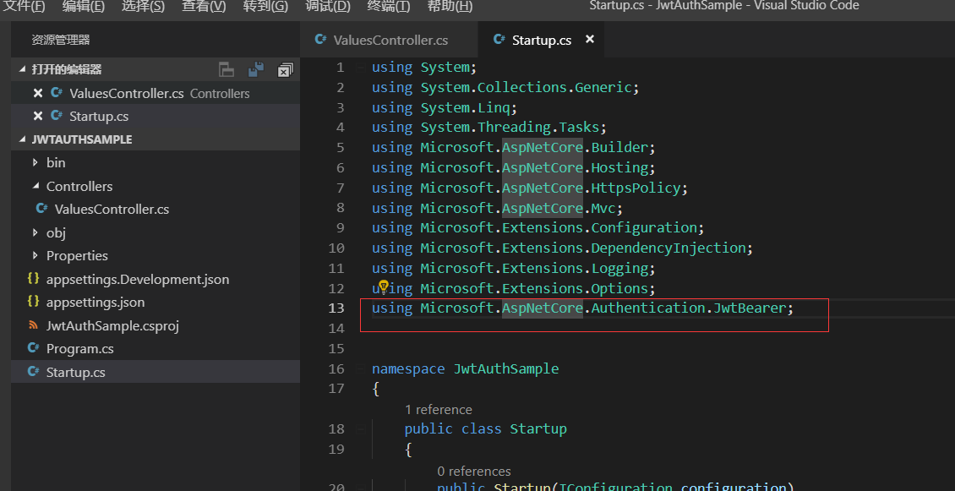
Task: Click line number 13 in the gutter
Action: (337, 308)
